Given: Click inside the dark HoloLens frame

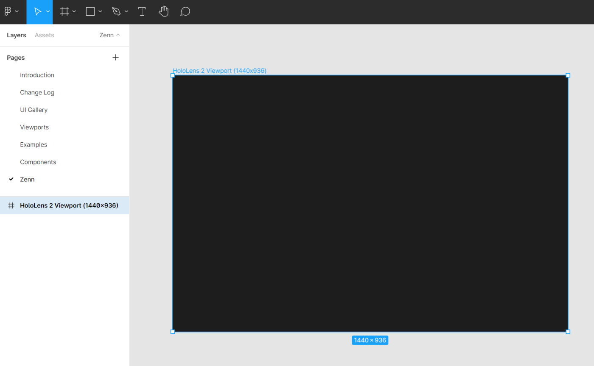Looking at the screenshot, I should click(x=370, y=203).
